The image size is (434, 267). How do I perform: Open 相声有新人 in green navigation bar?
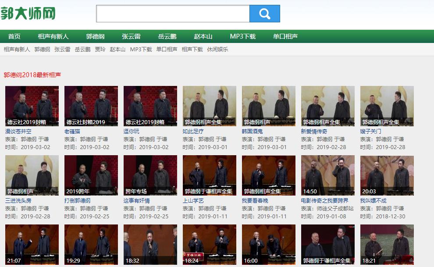coord(53,36)
